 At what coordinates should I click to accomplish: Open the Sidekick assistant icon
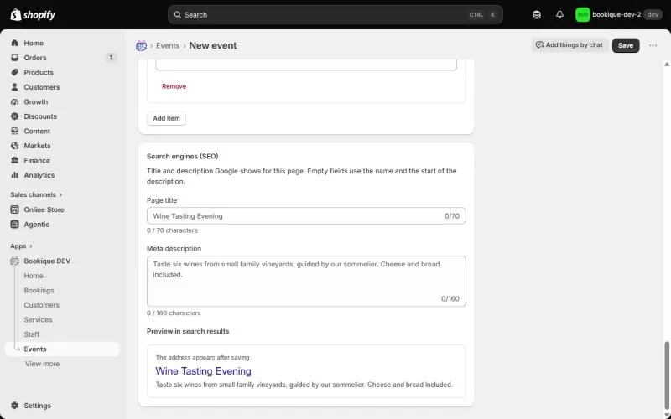click(537, 14)
